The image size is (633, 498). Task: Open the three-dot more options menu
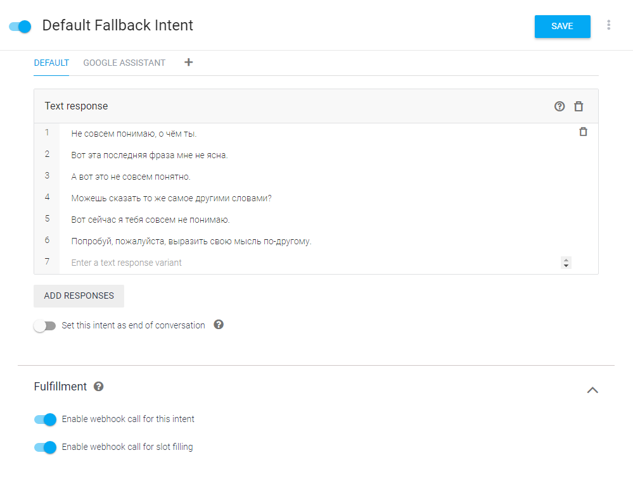click(x=608, y=25)
